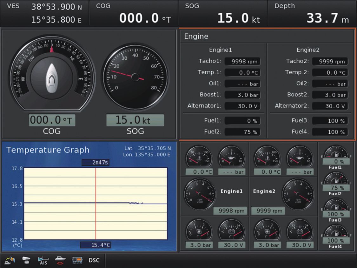Select the Tacho1 value 9998 rpm field
The width and height of the screenshot is (357, 268).
point(242,61)
